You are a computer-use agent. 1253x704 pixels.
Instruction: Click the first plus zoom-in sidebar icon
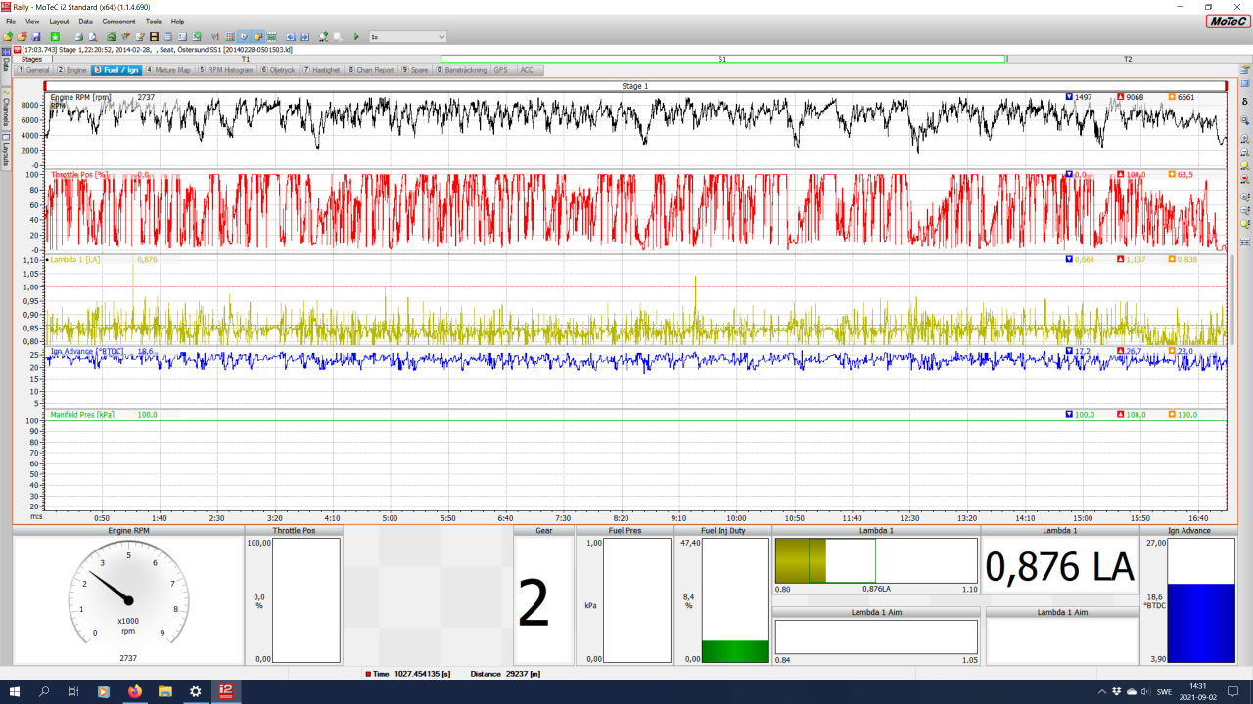point(1244,139)
